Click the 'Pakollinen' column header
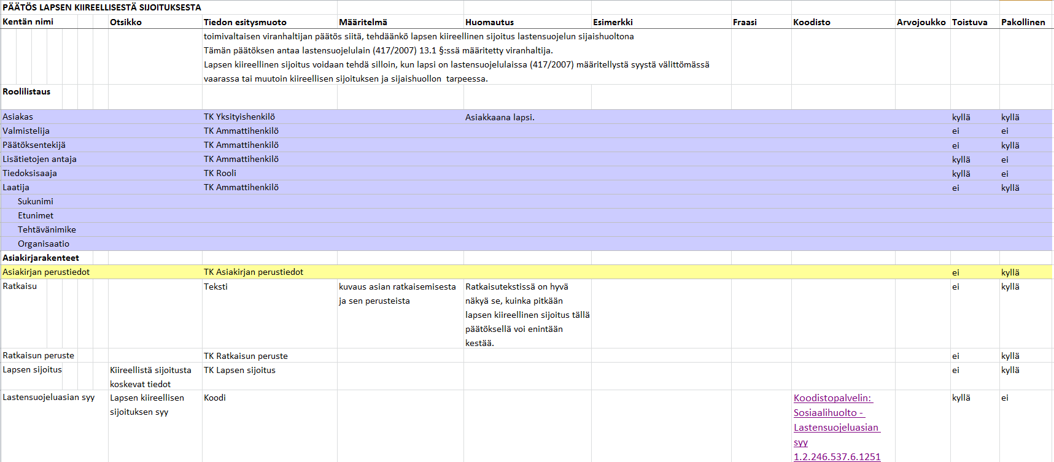Viewport: 1054px width, 462px height. coord(1023,22)
